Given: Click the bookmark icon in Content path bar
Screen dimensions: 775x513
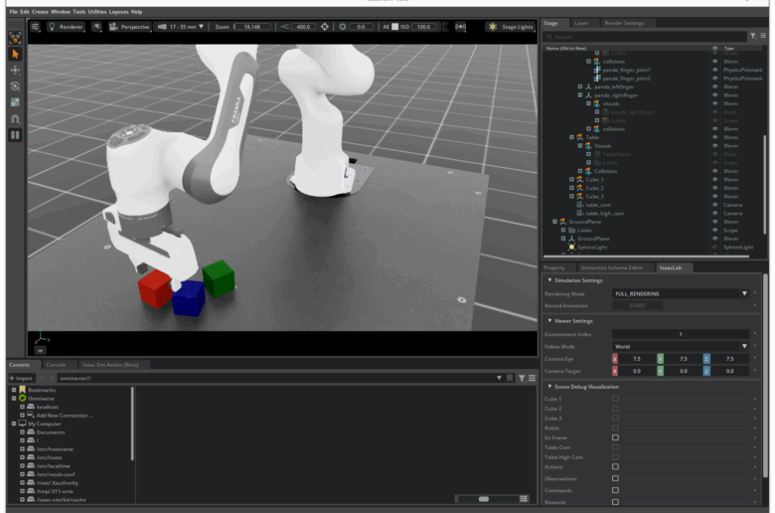Looking at the screenshot, I should click(510, 378).
